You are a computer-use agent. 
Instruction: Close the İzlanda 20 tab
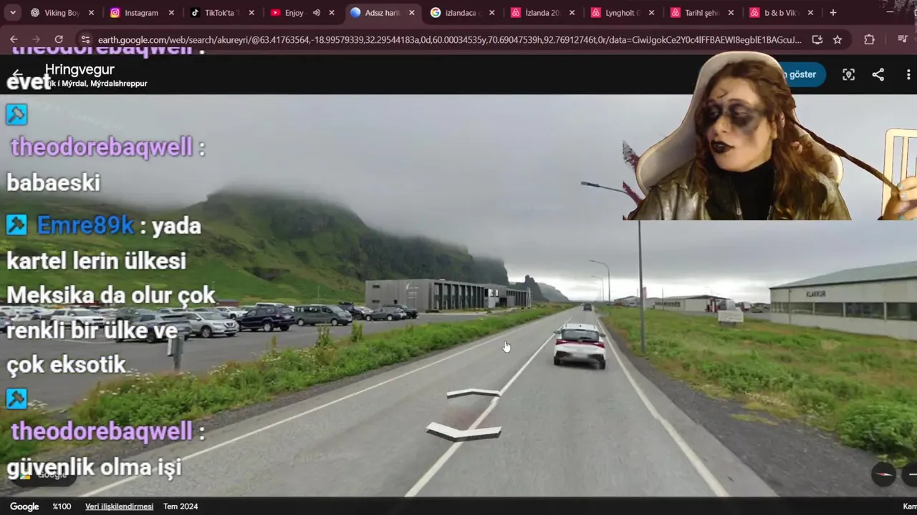(572, 13)
